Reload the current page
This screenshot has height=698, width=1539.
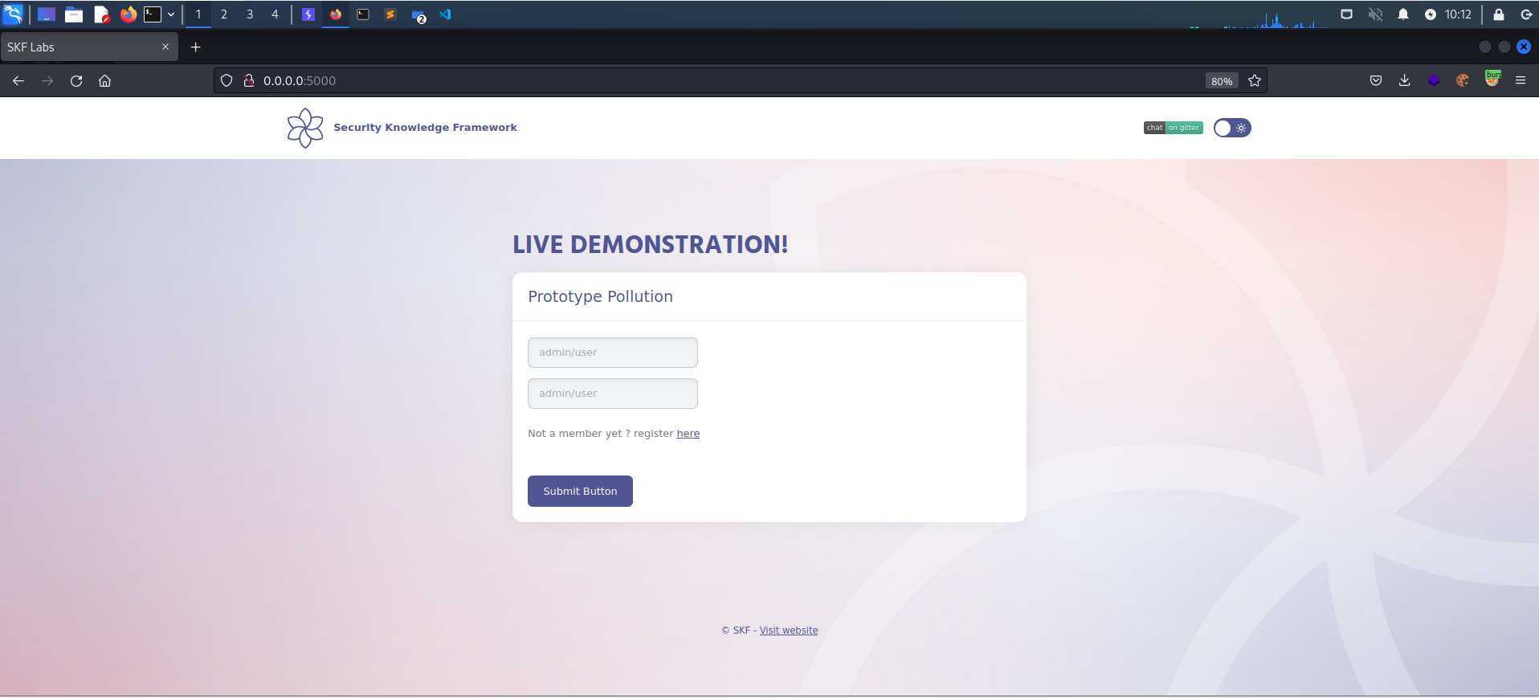coord(76,80)
